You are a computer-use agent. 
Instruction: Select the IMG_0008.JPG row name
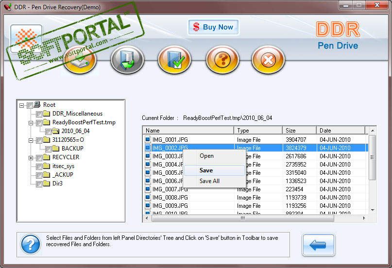click(170, 197)
